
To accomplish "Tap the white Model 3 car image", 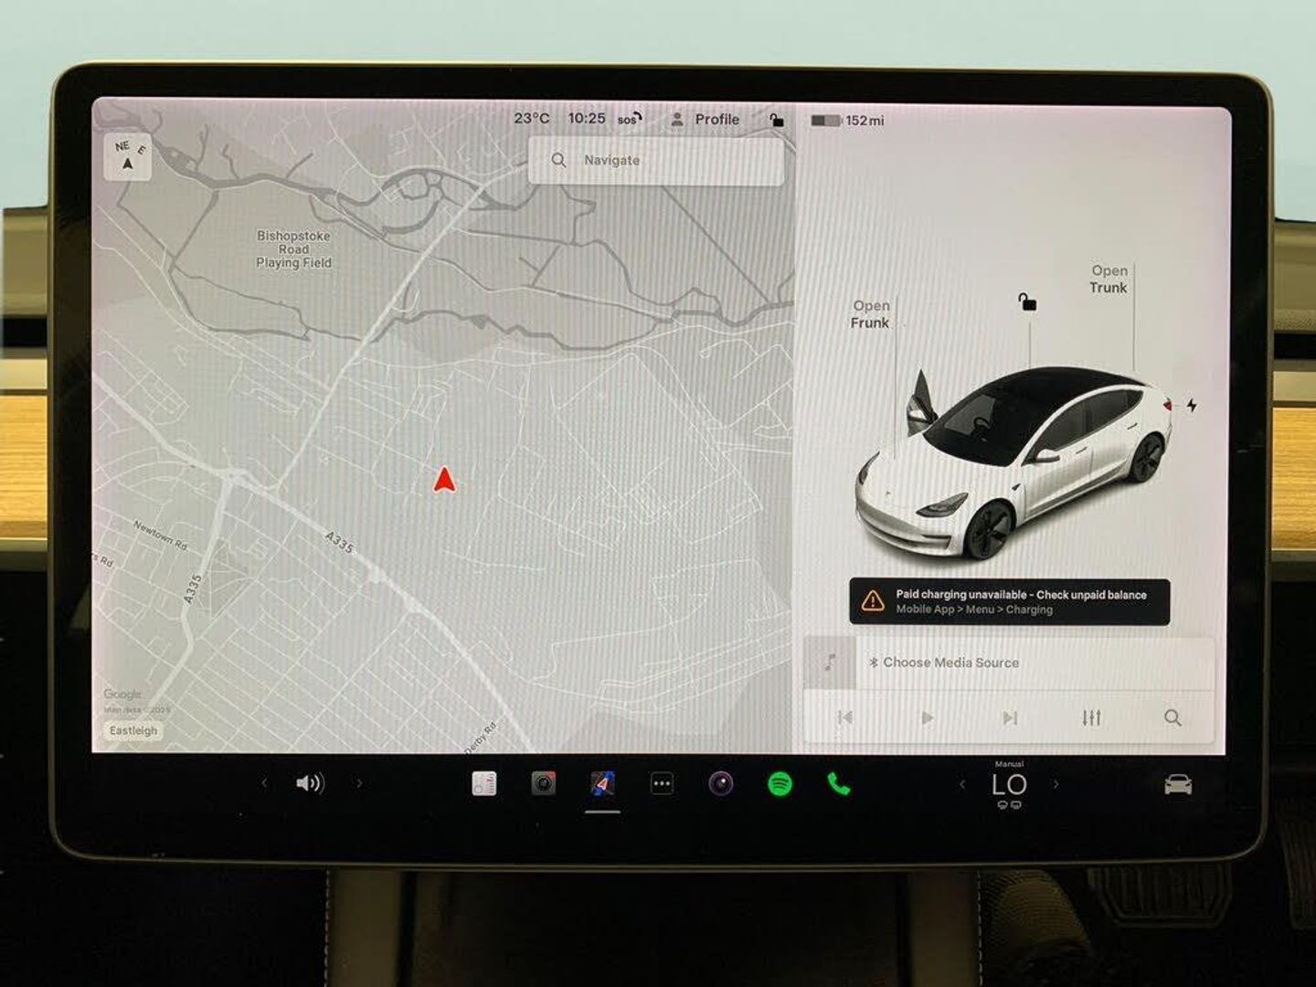I will click(1014, 464).
